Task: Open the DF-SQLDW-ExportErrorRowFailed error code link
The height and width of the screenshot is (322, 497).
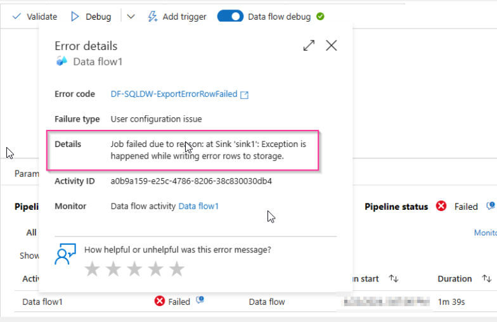Action: click(x=174, y=94)
